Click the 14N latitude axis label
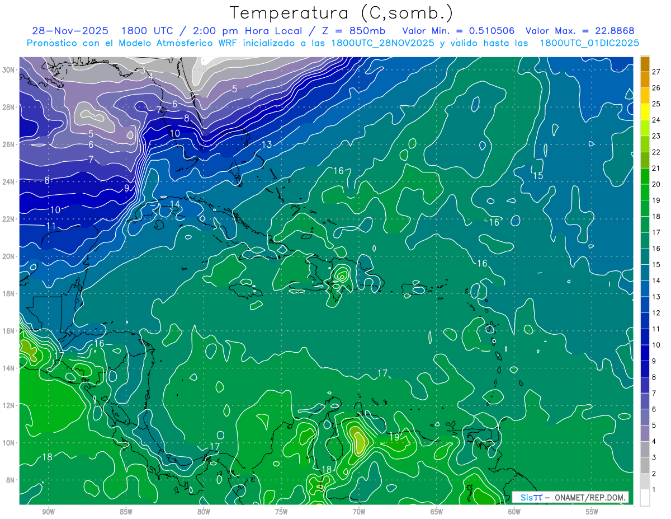671x519 pixels. coord(8,368)
